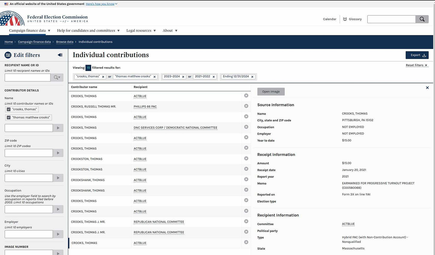435x255 pixels.
Task: Open DNC Services Corp recipient link
Action: 175,128
